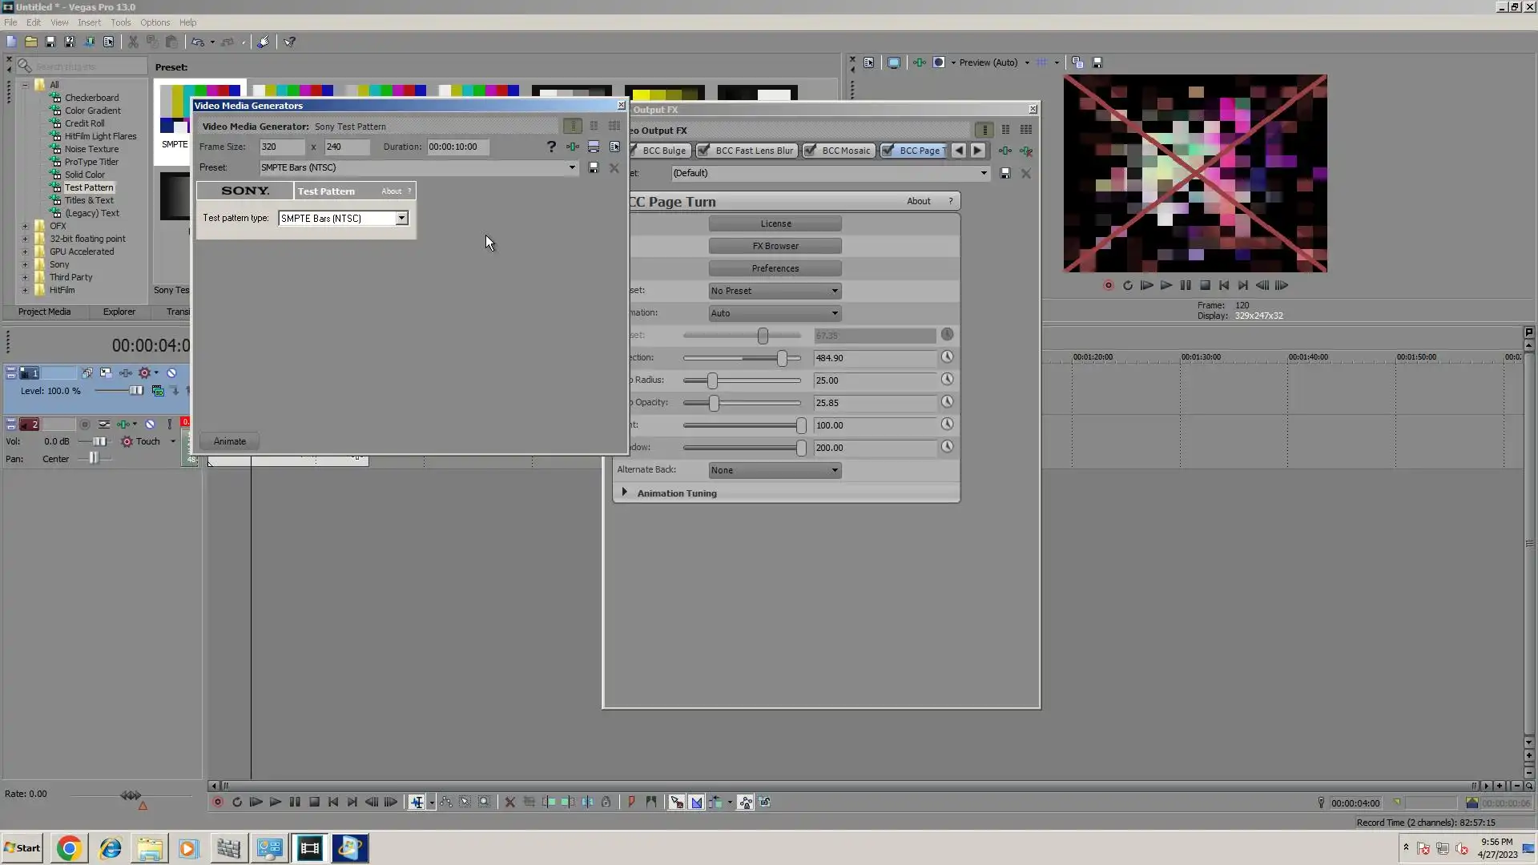Open the Test pattern type dropdown
The image size is (1538, 865).
pyautogui.click(x=401, y=218)
